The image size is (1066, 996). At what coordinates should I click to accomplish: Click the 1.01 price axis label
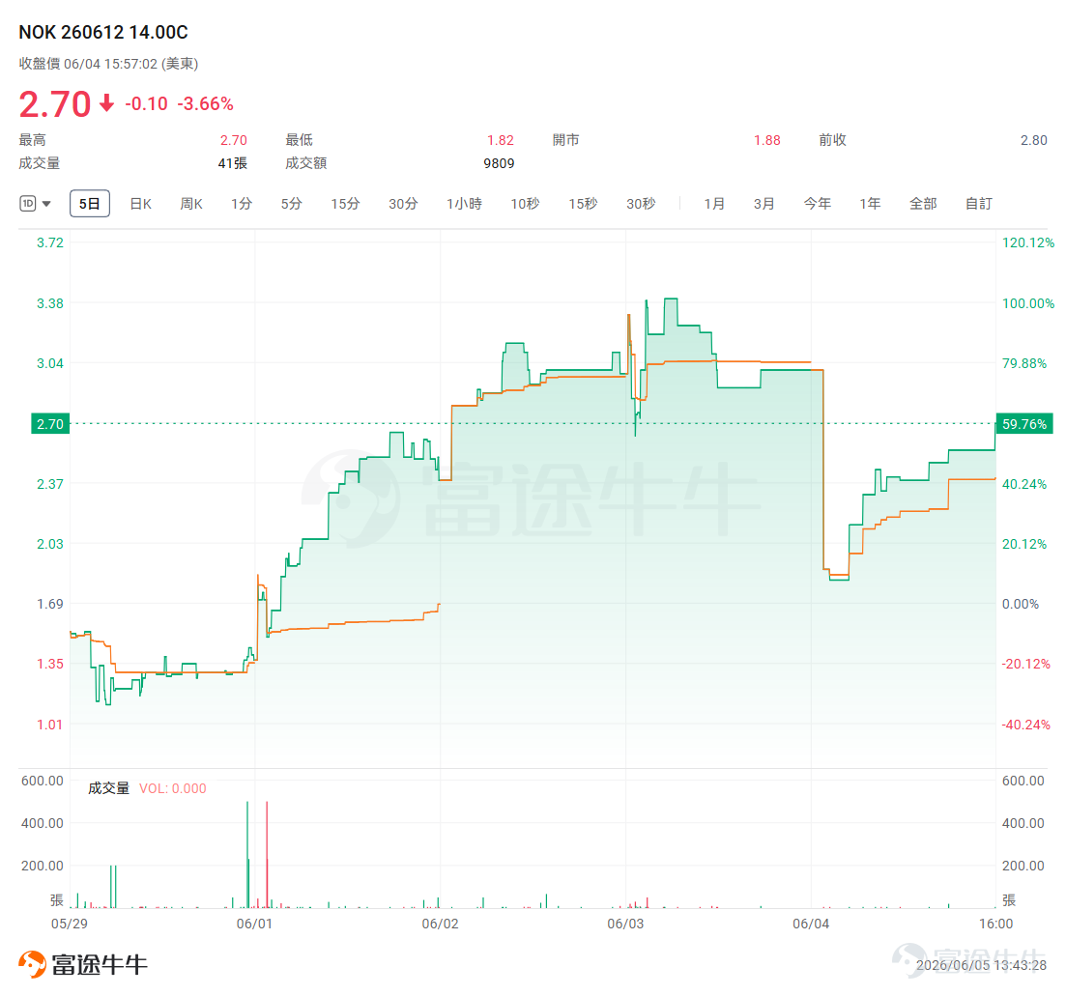click(49, 725)
